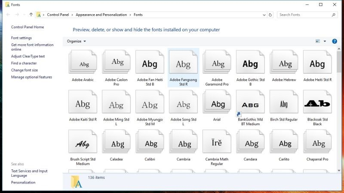
Task: Click the search magnifier icon
Action: coord(334,15)
